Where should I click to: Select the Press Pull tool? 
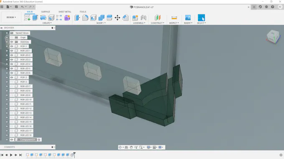pyautogui.click(x=77, y=18)
